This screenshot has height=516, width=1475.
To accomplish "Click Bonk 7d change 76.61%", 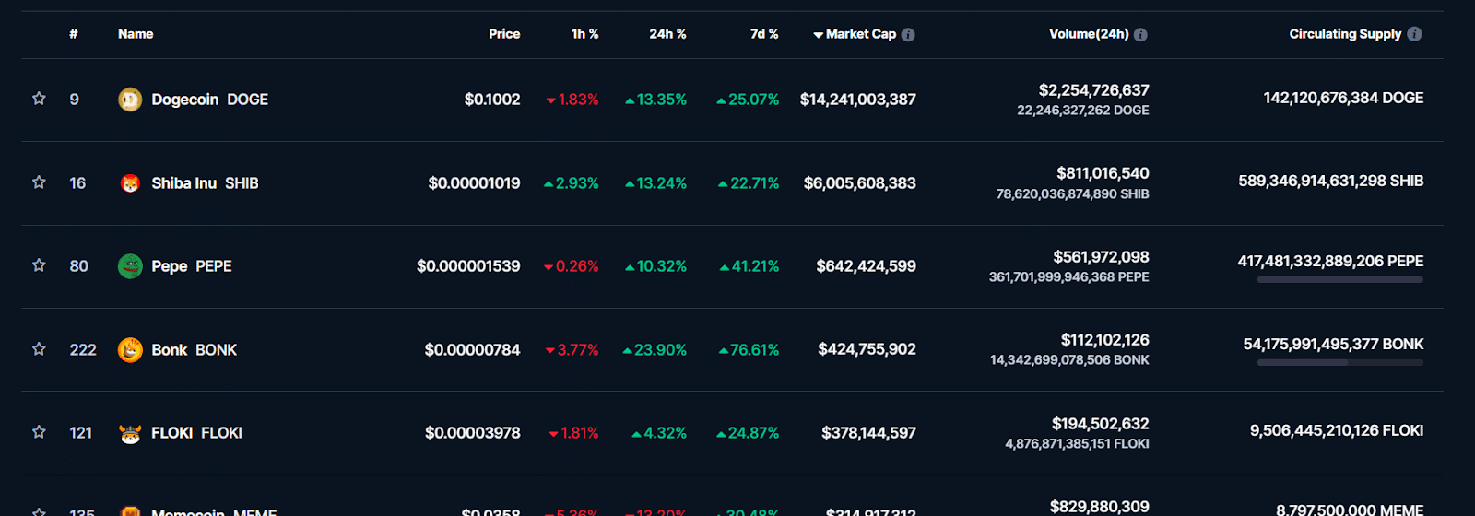I will click(749, 350).
